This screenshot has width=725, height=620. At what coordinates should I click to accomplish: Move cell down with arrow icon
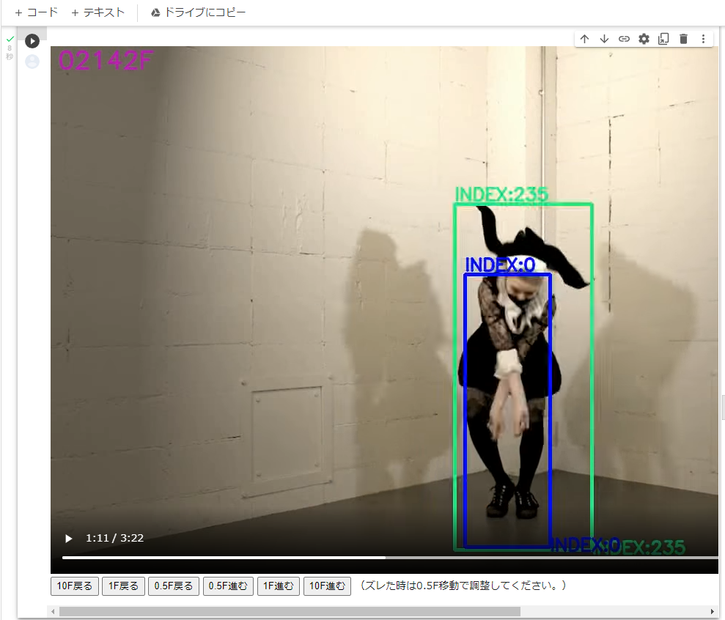[604, 39]
